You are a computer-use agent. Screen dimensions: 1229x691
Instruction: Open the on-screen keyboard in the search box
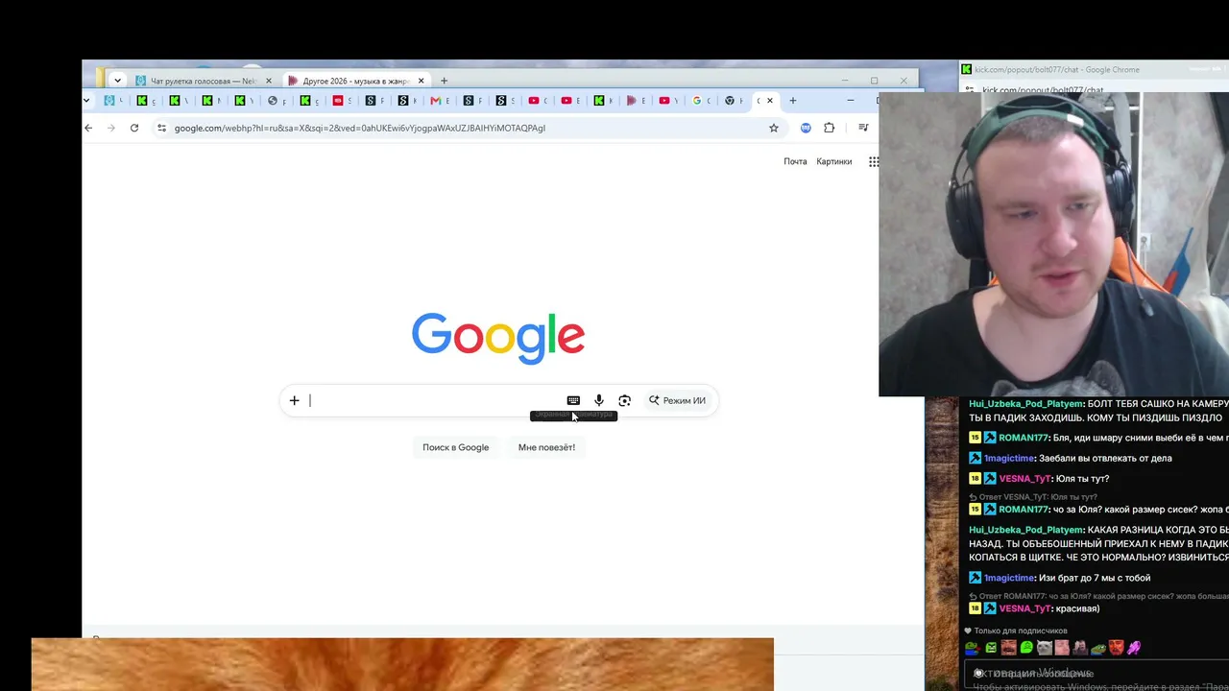(x=573, y=400)
